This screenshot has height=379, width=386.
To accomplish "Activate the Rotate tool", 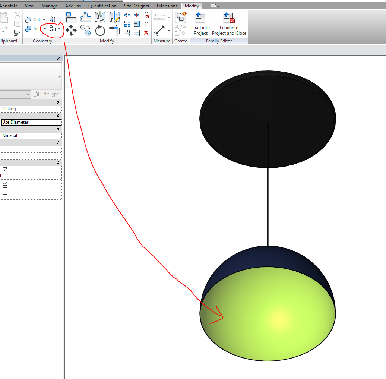I will 100,31.
